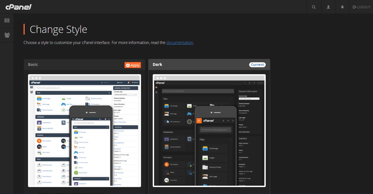Open the user account icon
The image size is (373, 194).
pos(328,7)
